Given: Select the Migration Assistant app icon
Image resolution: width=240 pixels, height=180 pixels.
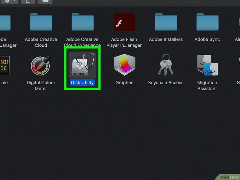Looking at the screenshot, I should pyautogui.click(x=207, y=65).
